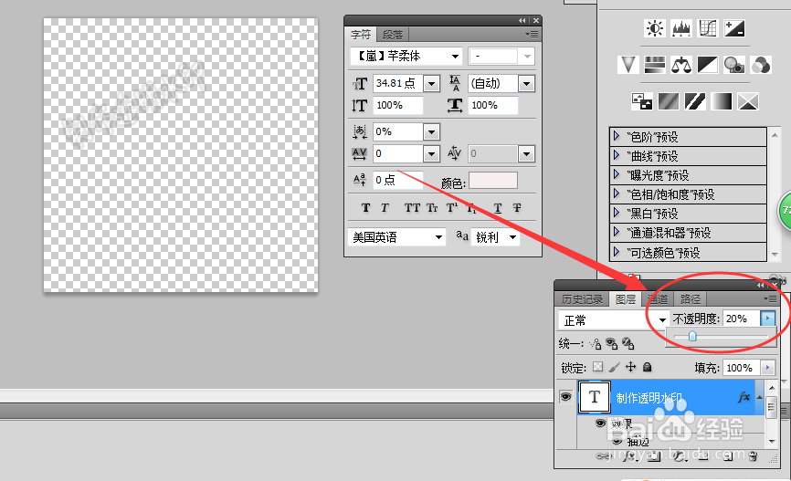Switch to the 字符 tab

coord(361,35)
